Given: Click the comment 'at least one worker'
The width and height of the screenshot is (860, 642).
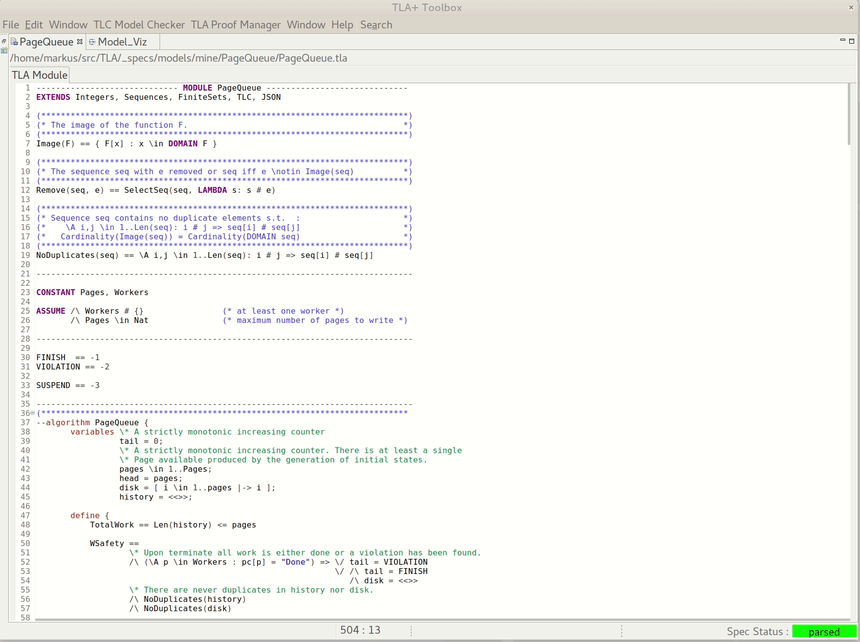Looking at the screenshot, I should click(283, 311).
